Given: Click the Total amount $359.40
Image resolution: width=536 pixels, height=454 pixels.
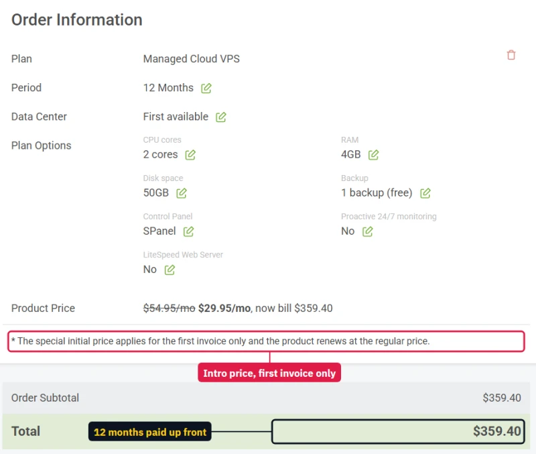Looking at the screenshot, I should (x=497, y=431).
